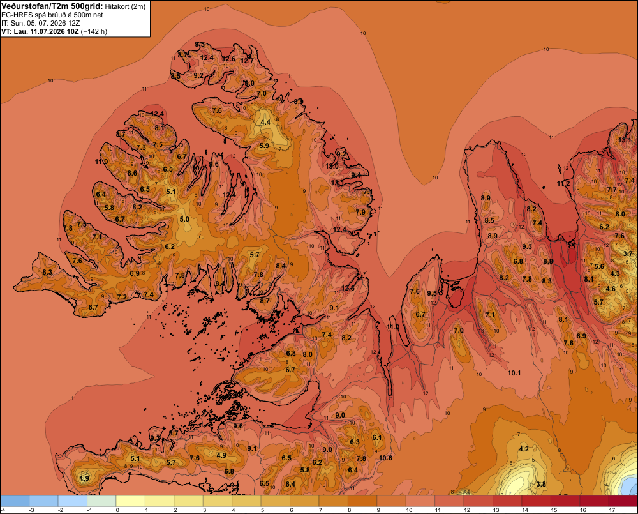This screenshot has width=638, height=514.
Task: Select the legend swatch between 5 and 6
Action: pyautogui.click(x=276, y=501)
